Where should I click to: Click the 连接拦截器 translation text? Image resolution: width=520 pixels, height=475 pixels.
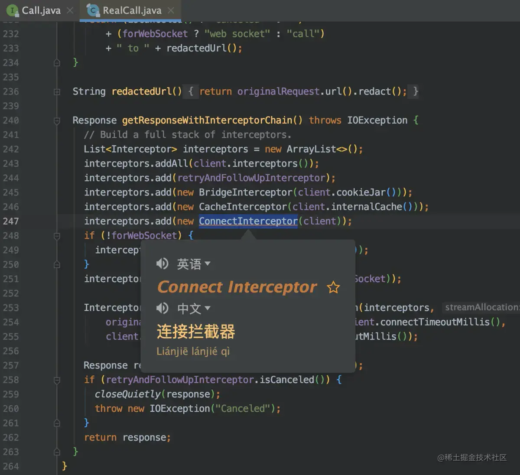[x=196, y=332]
